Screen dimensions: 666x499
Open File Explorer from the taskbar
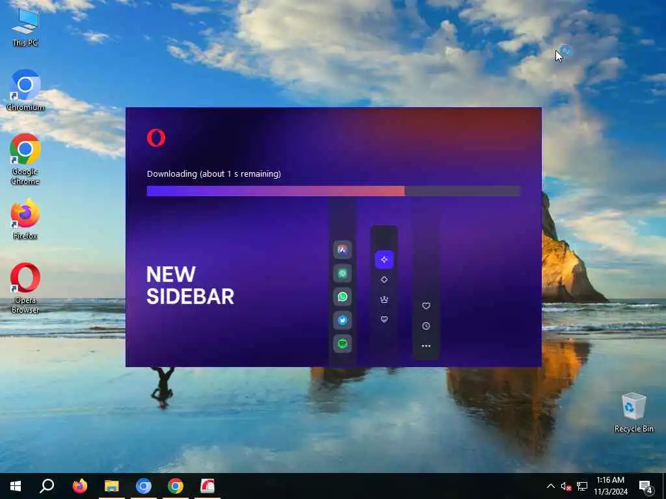112,486
